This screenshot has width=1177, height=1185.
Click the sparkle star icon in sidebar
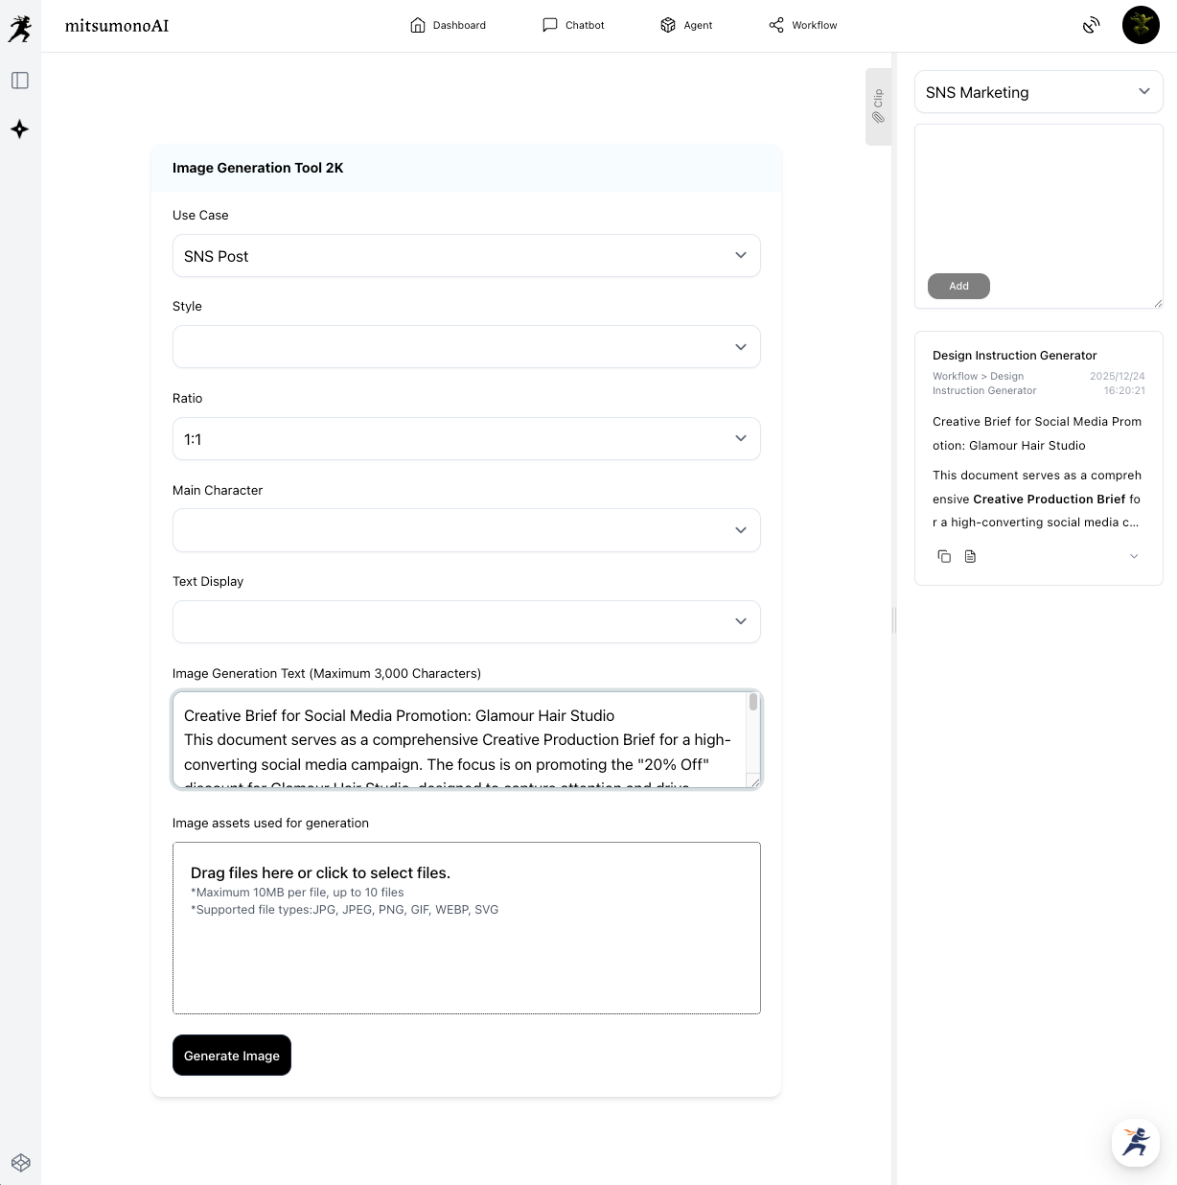click(x=20, y=129)
